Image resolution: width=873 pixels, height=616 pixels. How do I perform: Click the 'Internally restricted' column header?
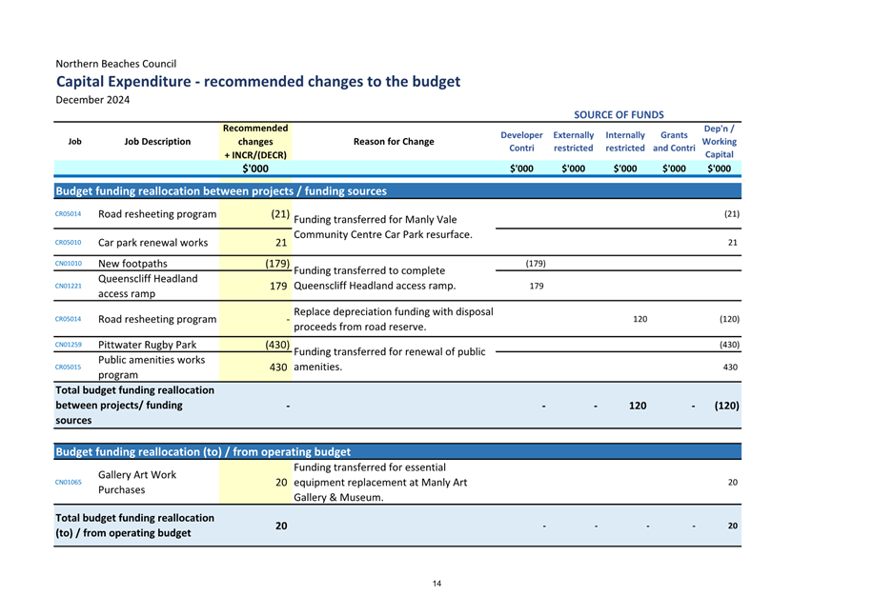click(625, 142)
